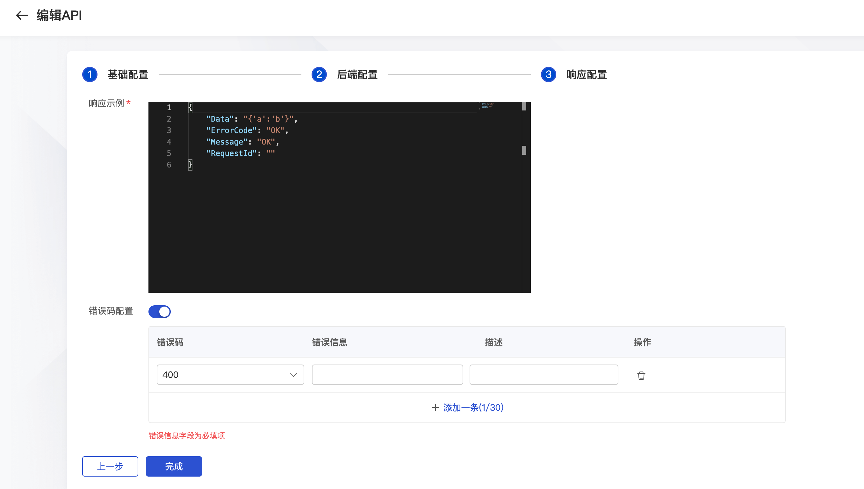Click the "Message" line in editor

coord(243,142)
